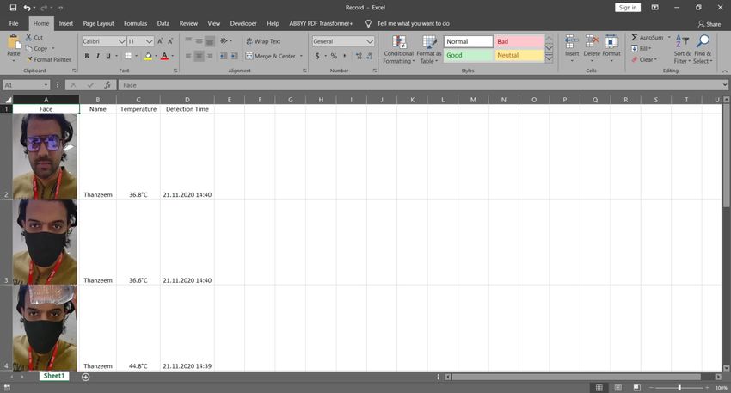Viewport: 731px width, 393px height.
Task: Open the General number format dropdown
Action: pos(370,41)
